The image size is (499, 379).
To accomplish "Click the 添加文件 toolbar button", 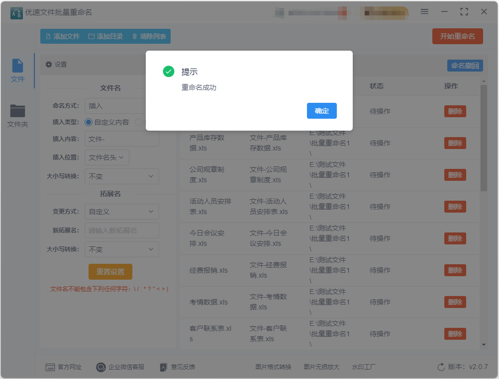I will (x=63, y=36).
